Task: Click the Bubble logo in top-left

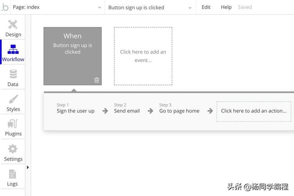Action: coord(5,7)
